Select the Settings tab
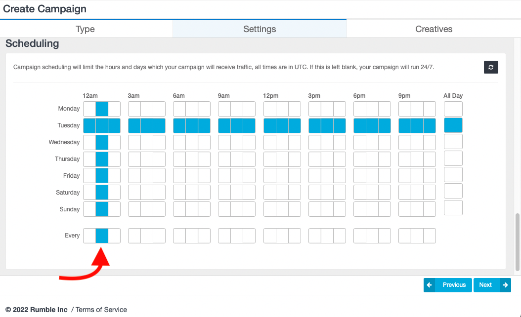Image resolution: width=521 pixels, height=317 pixels. tap(260, 29)
